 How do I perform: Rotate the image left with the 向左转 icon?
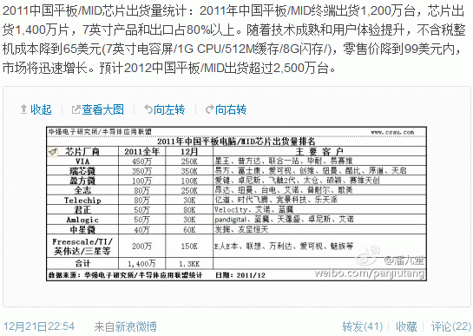[x=148, y=109]
